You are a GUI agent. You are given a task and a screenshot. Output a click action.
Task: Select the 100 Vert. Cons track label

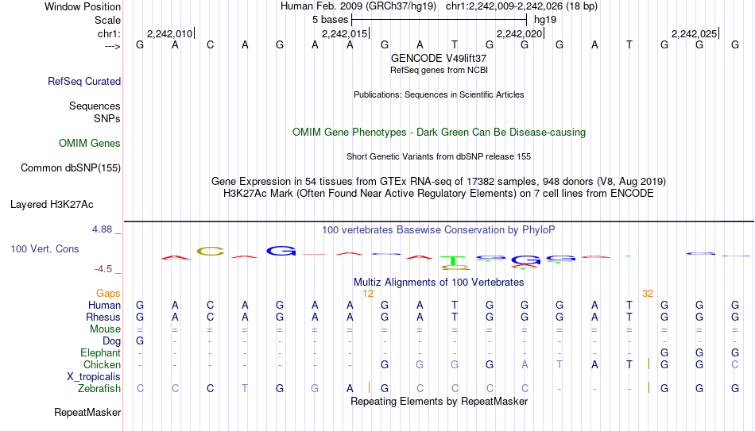[45, 248]
